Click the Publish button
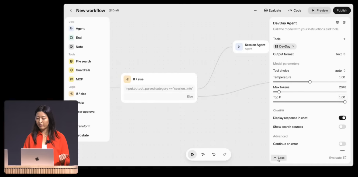358x177 pixels. (342, 11)
